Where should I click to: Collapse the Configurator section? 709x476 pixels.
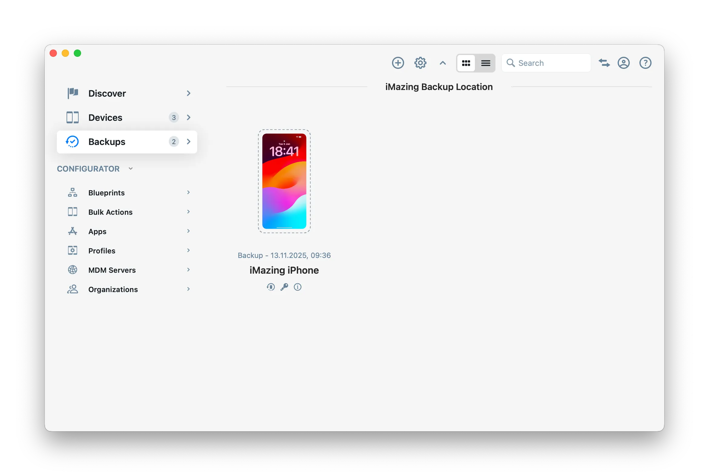pos(131,169)
